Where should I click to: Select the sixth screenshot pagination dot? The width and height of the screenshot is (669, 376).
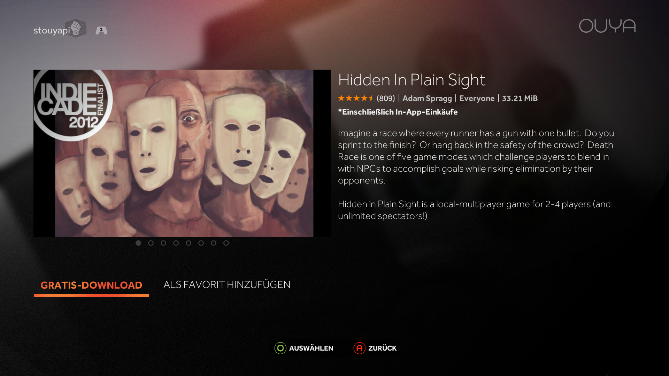pyautogui.click(x=201, y=243)
